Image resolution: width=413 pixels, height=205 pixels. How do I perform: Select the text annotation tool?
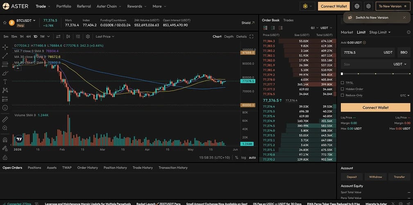click(5, 82)
